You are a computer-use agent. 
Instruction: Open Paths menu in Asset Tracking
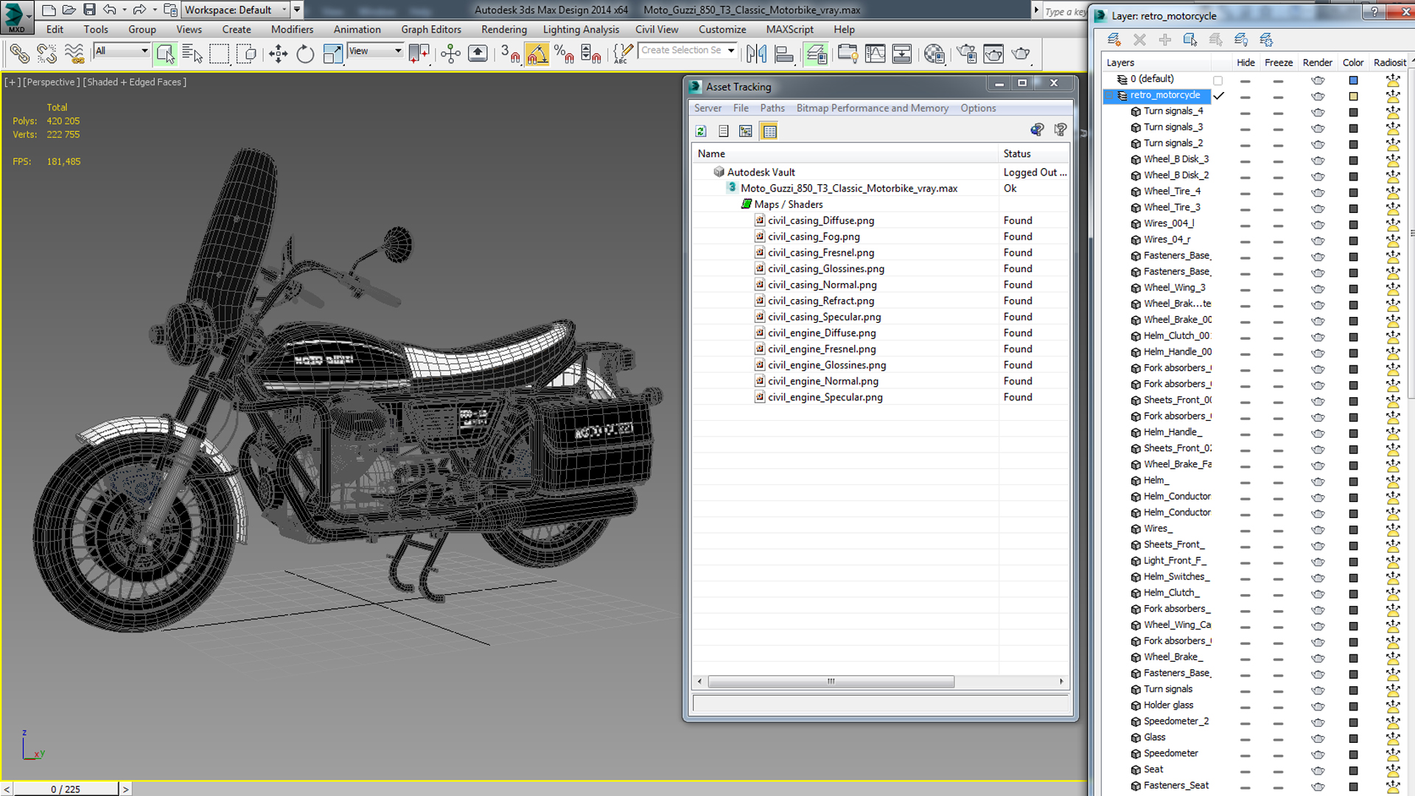[x=772, y=108]
